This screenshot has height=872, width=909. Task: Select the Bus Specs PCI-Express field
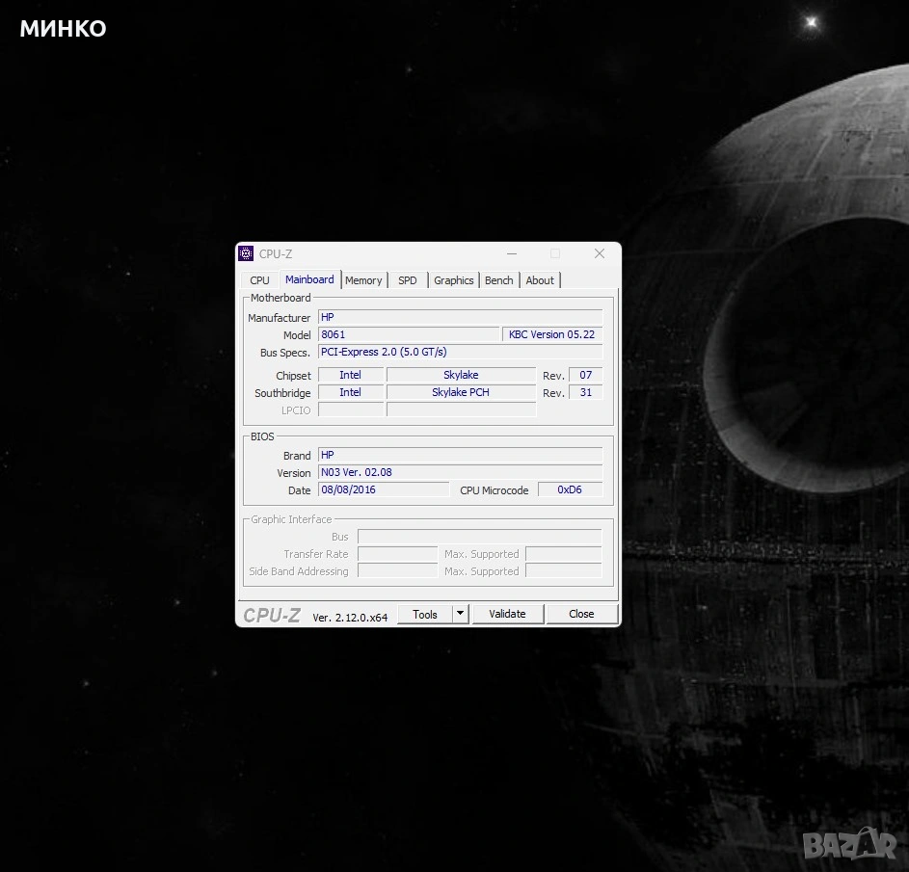(x=460, y=352)
